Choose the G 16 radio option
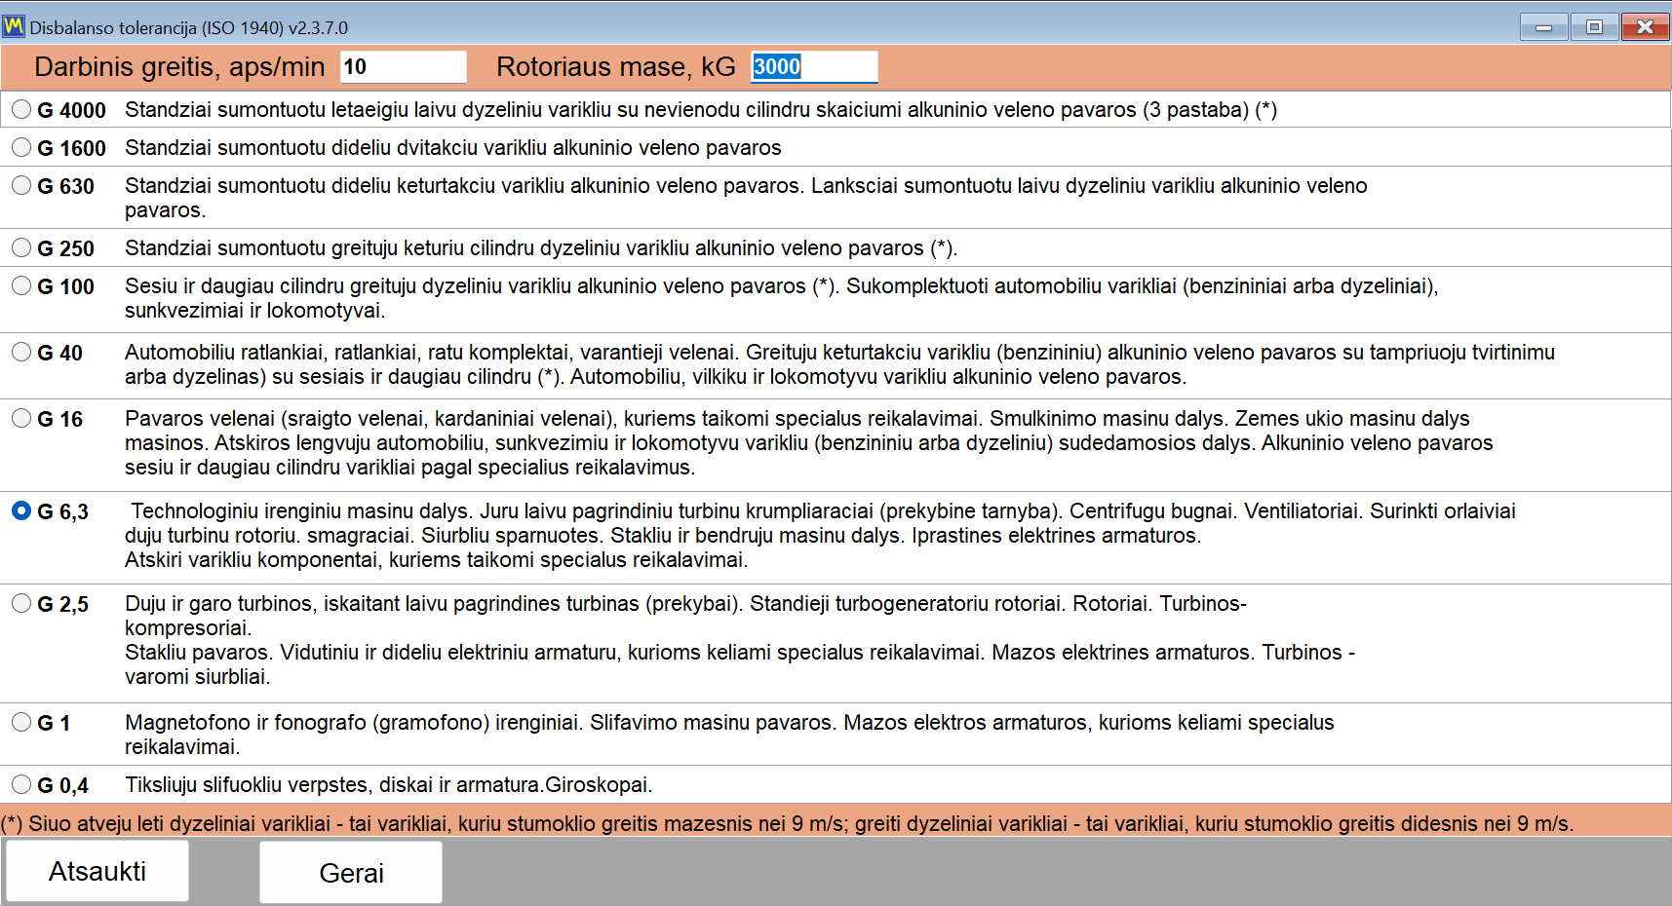Viewport: 1672px width, 906px height. pos(21,419)
